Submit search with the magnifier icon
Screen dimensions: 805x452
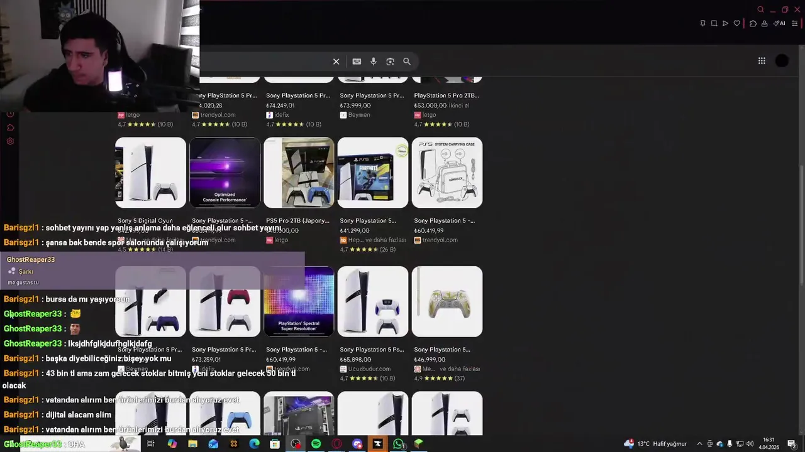tap(407, 62)
